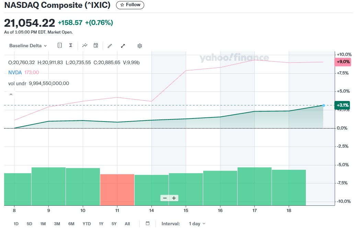Screen dimensions: 356x228
Task: Select the 1Y range
Action: tap(101, 224)
